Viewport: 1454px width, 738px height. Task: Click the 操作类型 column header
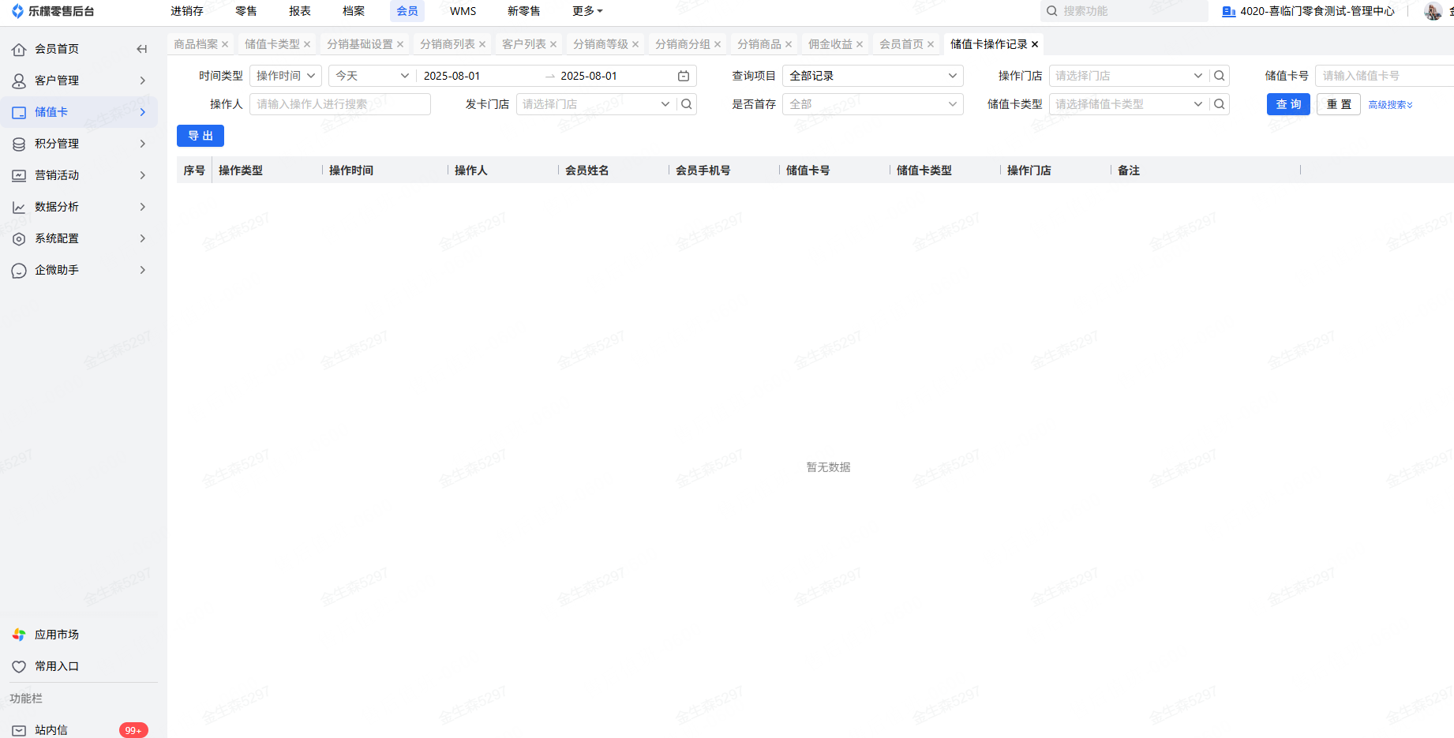pyautogui.click(x=241, y=170)
